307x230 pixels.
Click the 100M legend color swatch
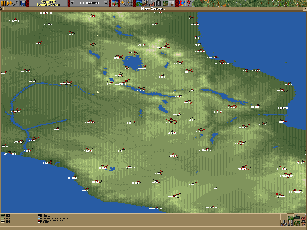tap(2, 215)
